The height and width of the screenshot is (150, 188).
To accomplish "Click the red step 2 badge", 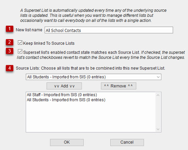I will click(x=9, y=42).
